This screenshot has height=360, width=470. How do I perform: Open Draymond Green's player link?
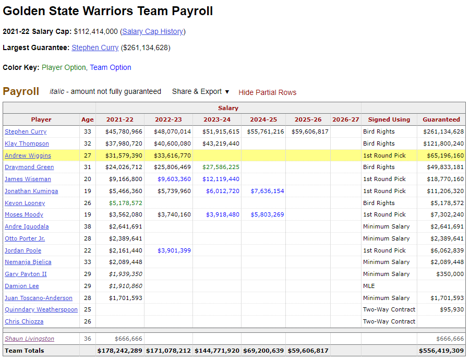pos(29,167)
